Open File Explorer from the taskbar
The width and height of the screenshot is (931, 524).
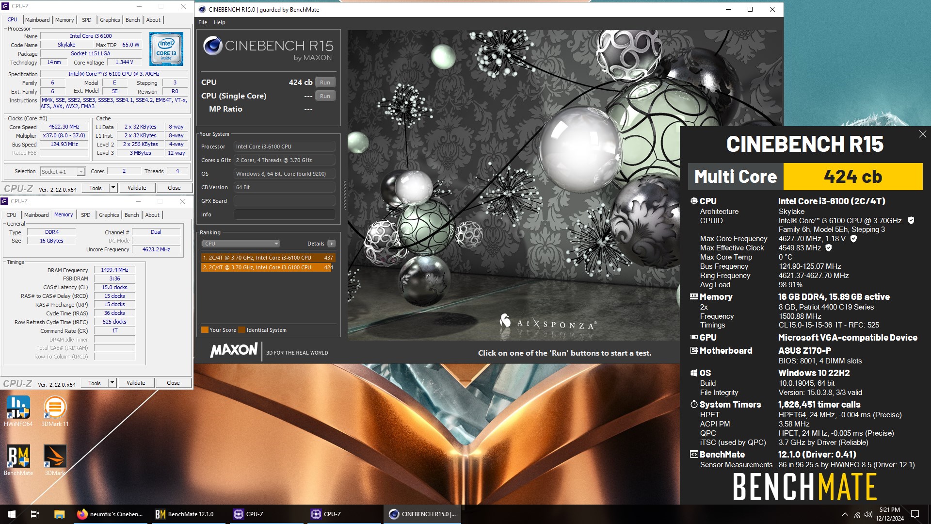tap(59, 514)
